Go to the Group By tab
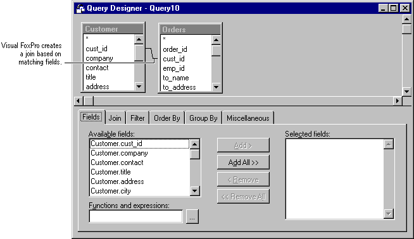 coord(203,118)
